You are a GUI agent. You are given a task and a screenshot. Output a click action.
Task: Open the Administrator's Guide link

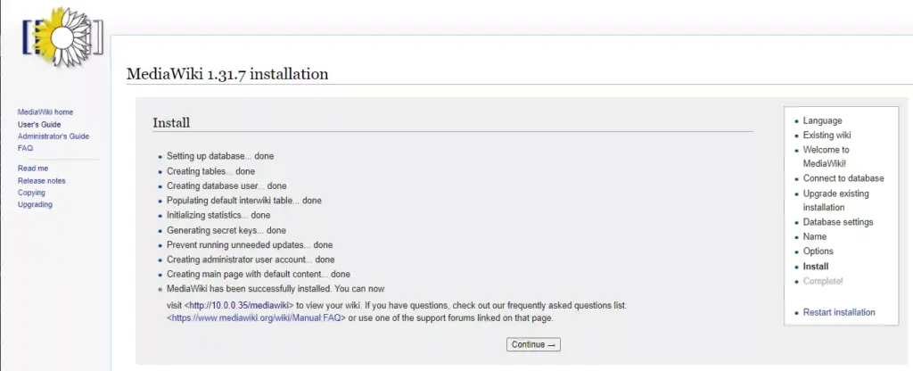point(53,136)
